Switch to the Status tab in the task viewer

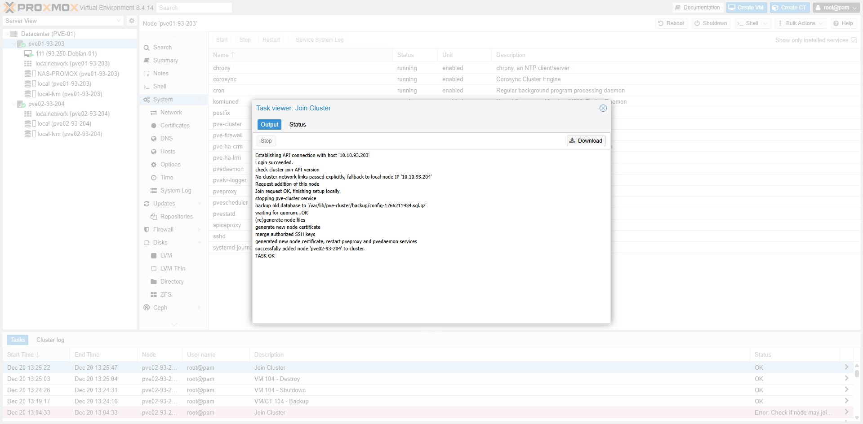(298, 124)
